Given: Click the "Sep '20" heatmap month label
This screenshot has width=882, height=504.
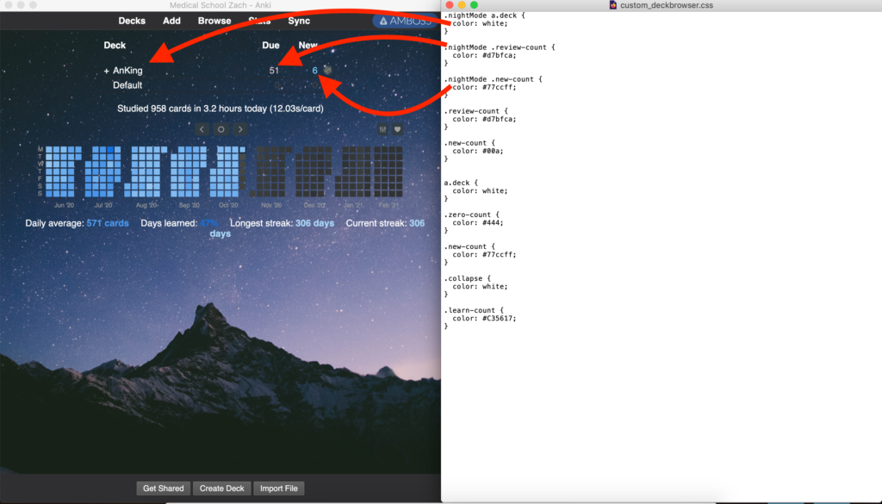Looking at the screenshot, I should point(189,205).
